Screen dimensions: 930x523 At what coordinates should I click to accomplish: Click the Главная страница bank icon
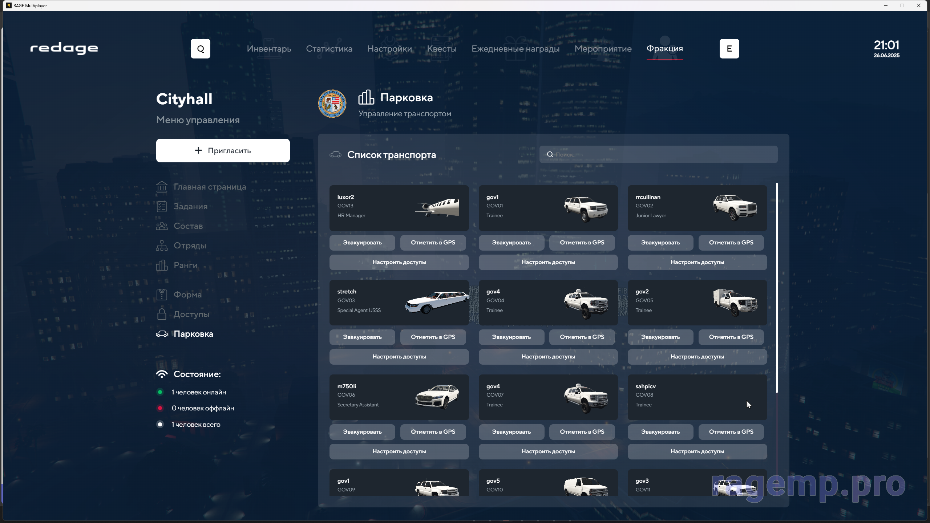coord(162,187)
